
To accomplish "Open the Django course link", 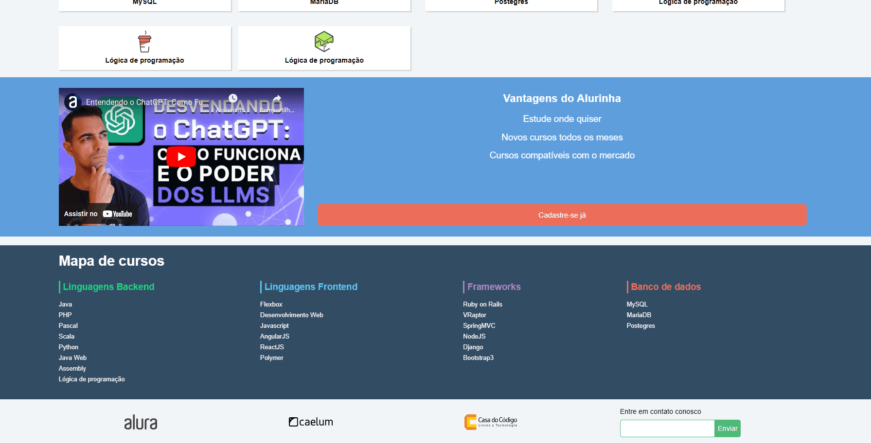I will pos(473,347).
